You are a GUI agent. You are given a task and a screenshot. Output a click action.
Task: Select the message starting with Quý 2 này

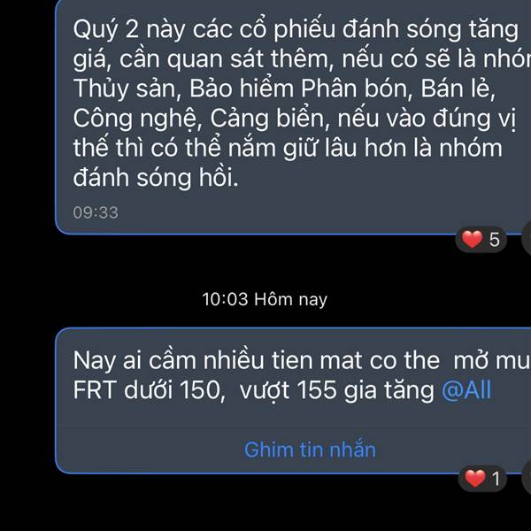(293, 117)
